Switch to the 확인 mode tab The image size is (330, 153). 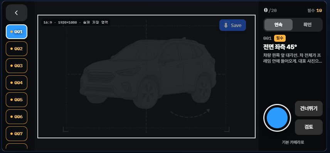(x=307, y=25)
